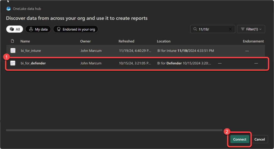Click the OneLake data hub logo icon
Viewport: 274px width, 149px height.
pyautogui.click(x=8, y=9)
